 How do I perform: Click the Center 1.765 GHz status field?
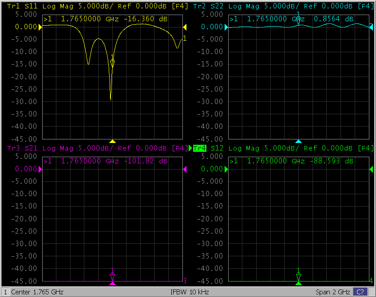tap(37, 292)
